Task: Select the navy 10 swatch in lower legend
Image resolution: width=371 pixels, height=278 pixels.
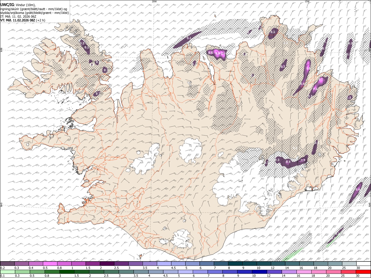Action: [259, 272]
